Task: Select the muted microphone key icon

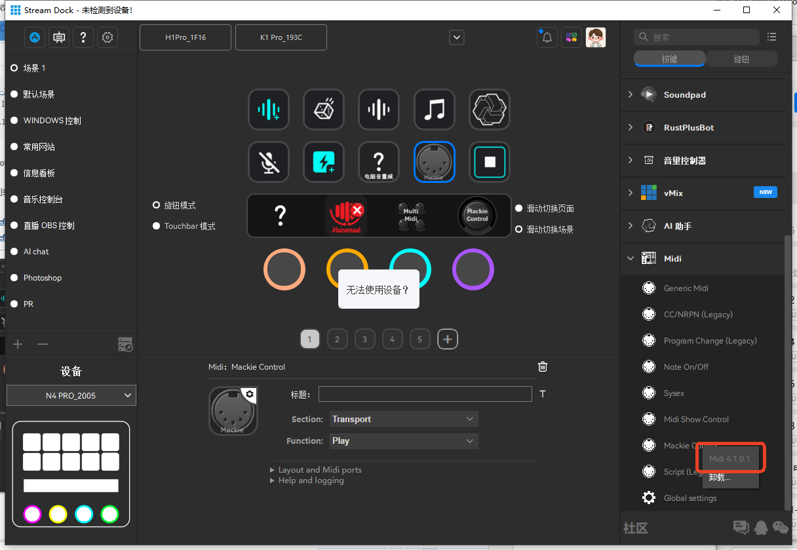Action: tap(269, 162)
